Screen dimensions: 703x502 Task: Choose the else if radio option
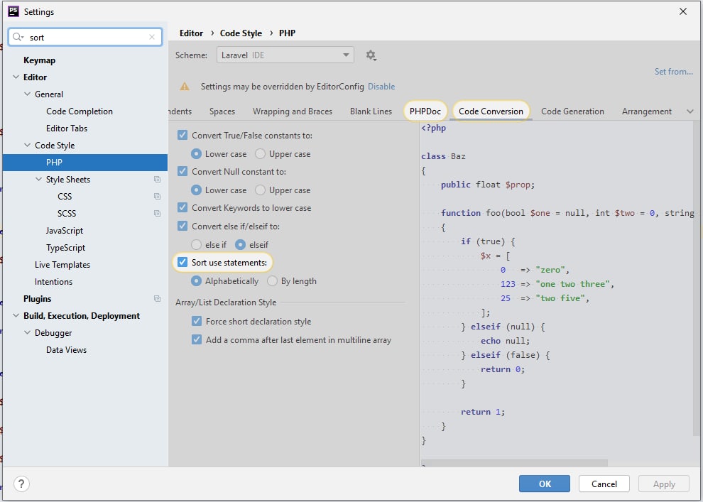(197, 245)
